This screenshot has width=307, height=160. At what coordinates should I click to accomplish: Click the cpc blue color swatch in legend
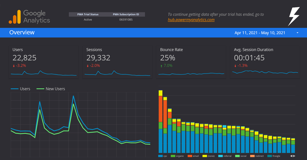pyautogui.click(x=160, y=156)
